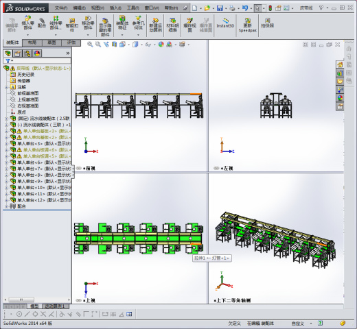Viewport: 357px width, 329px height.
Task: Open the PropertyManager tab icon in panel
Action: pos(17,53)
